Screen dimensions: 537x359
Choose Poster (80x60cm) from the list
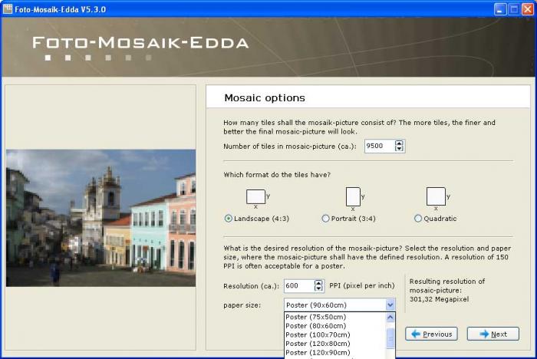335,326
